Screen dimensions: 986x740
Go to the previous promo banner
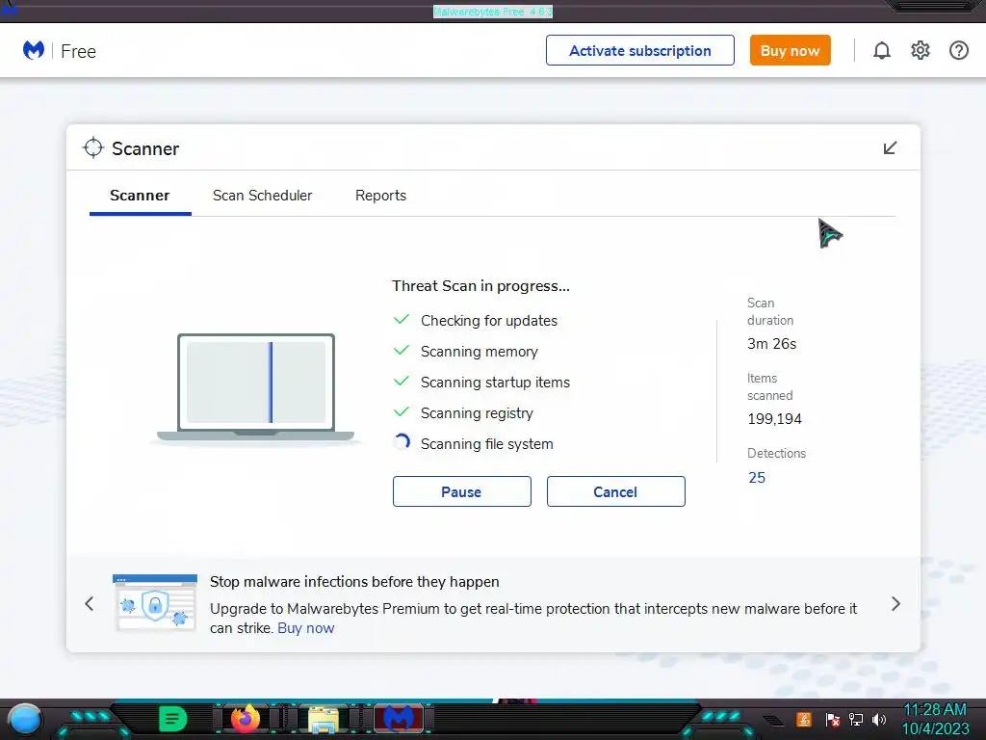pos(90,604)
